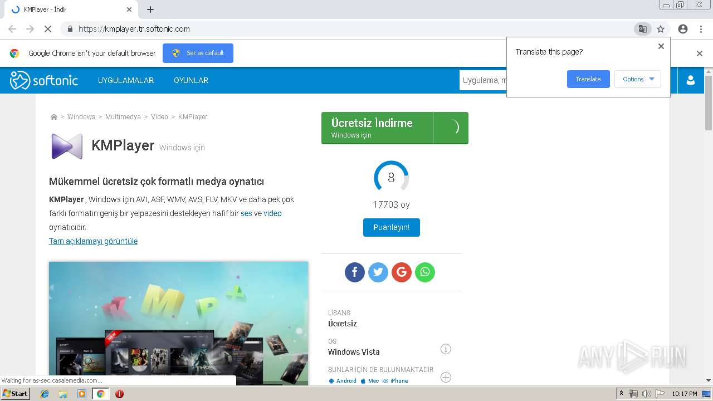This screenshot has width=713, height=401.
Task: Open the Softonic user account icon
Action: [691, 80]
